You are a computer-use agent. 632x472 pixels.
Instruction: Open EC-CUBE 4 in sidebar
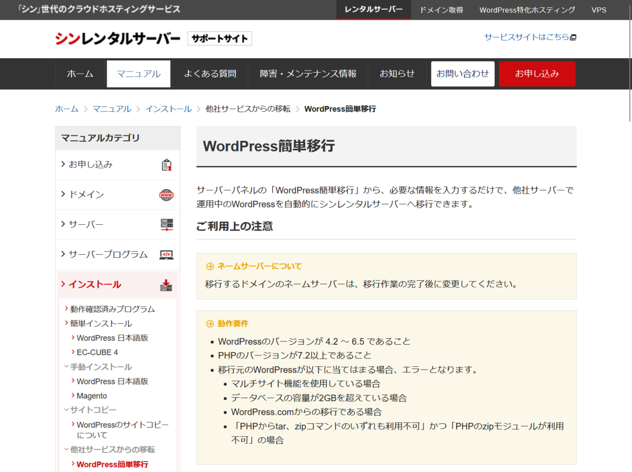(x=97, y=353)
